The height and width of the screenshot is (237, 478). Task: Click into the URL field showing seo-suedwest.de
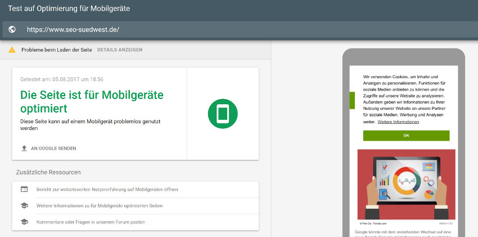pos(239,30)
